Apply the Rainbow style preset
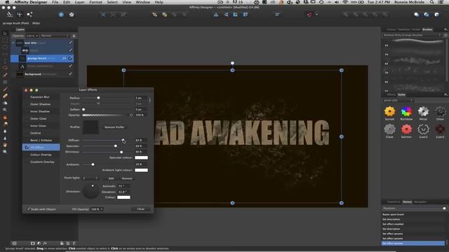449x252 pixels. pyautogui.click(x=406, y=111)
